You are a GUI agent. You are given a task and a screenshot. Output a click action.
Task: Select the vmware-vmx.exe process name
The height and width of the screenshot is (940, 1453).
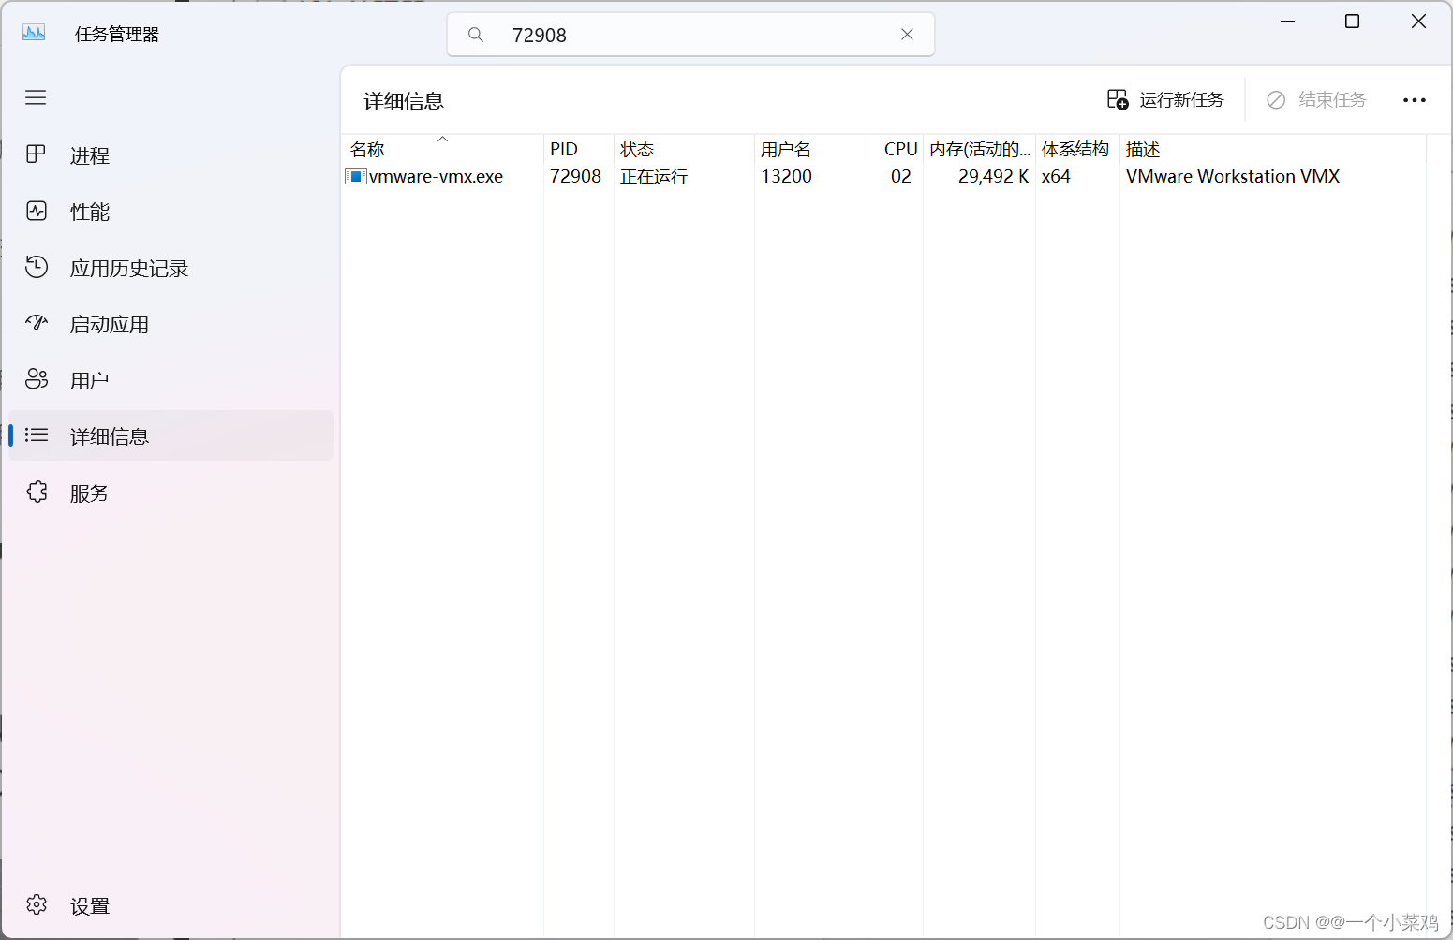(436, 176)
